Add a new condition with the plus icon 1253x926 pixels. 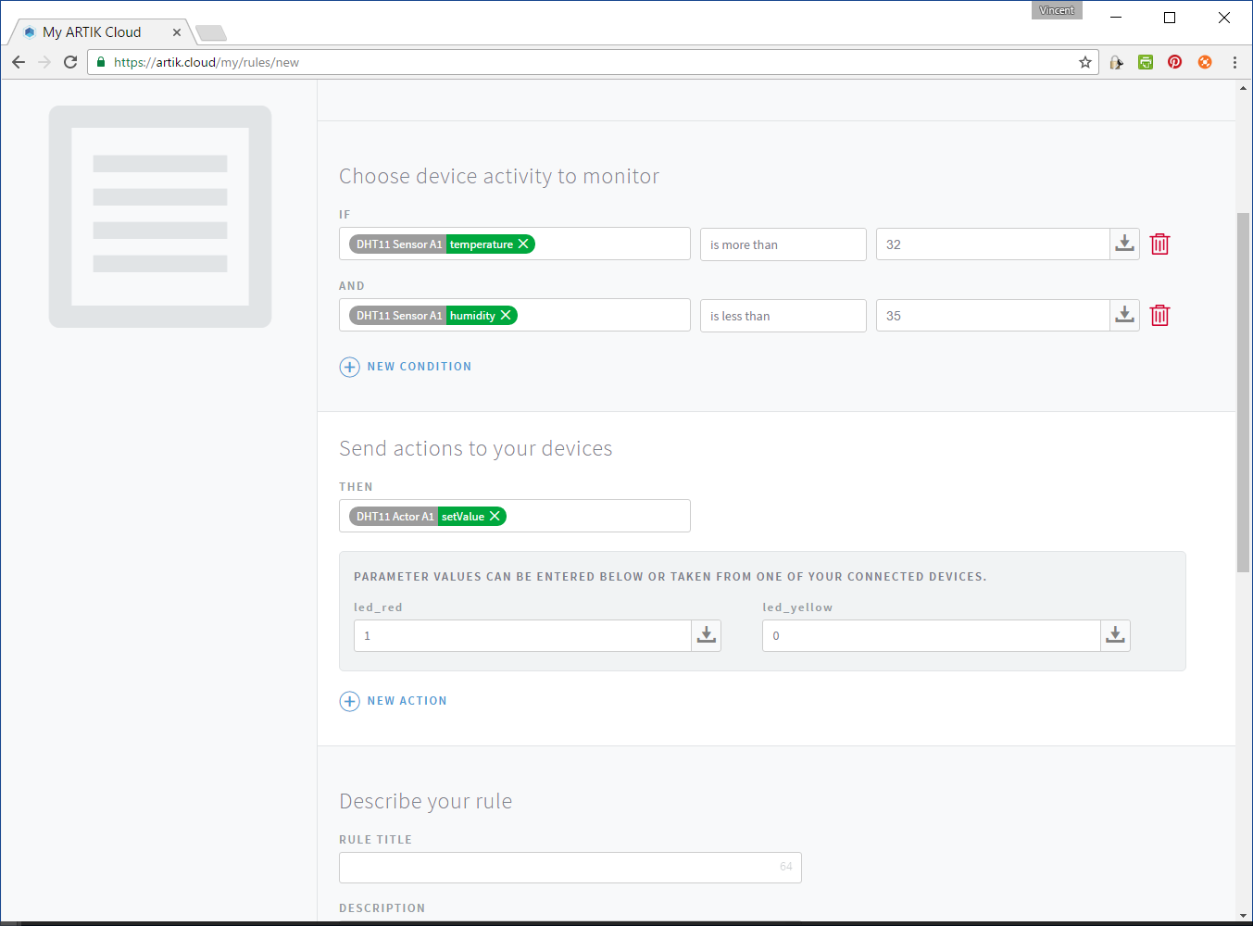349,367
